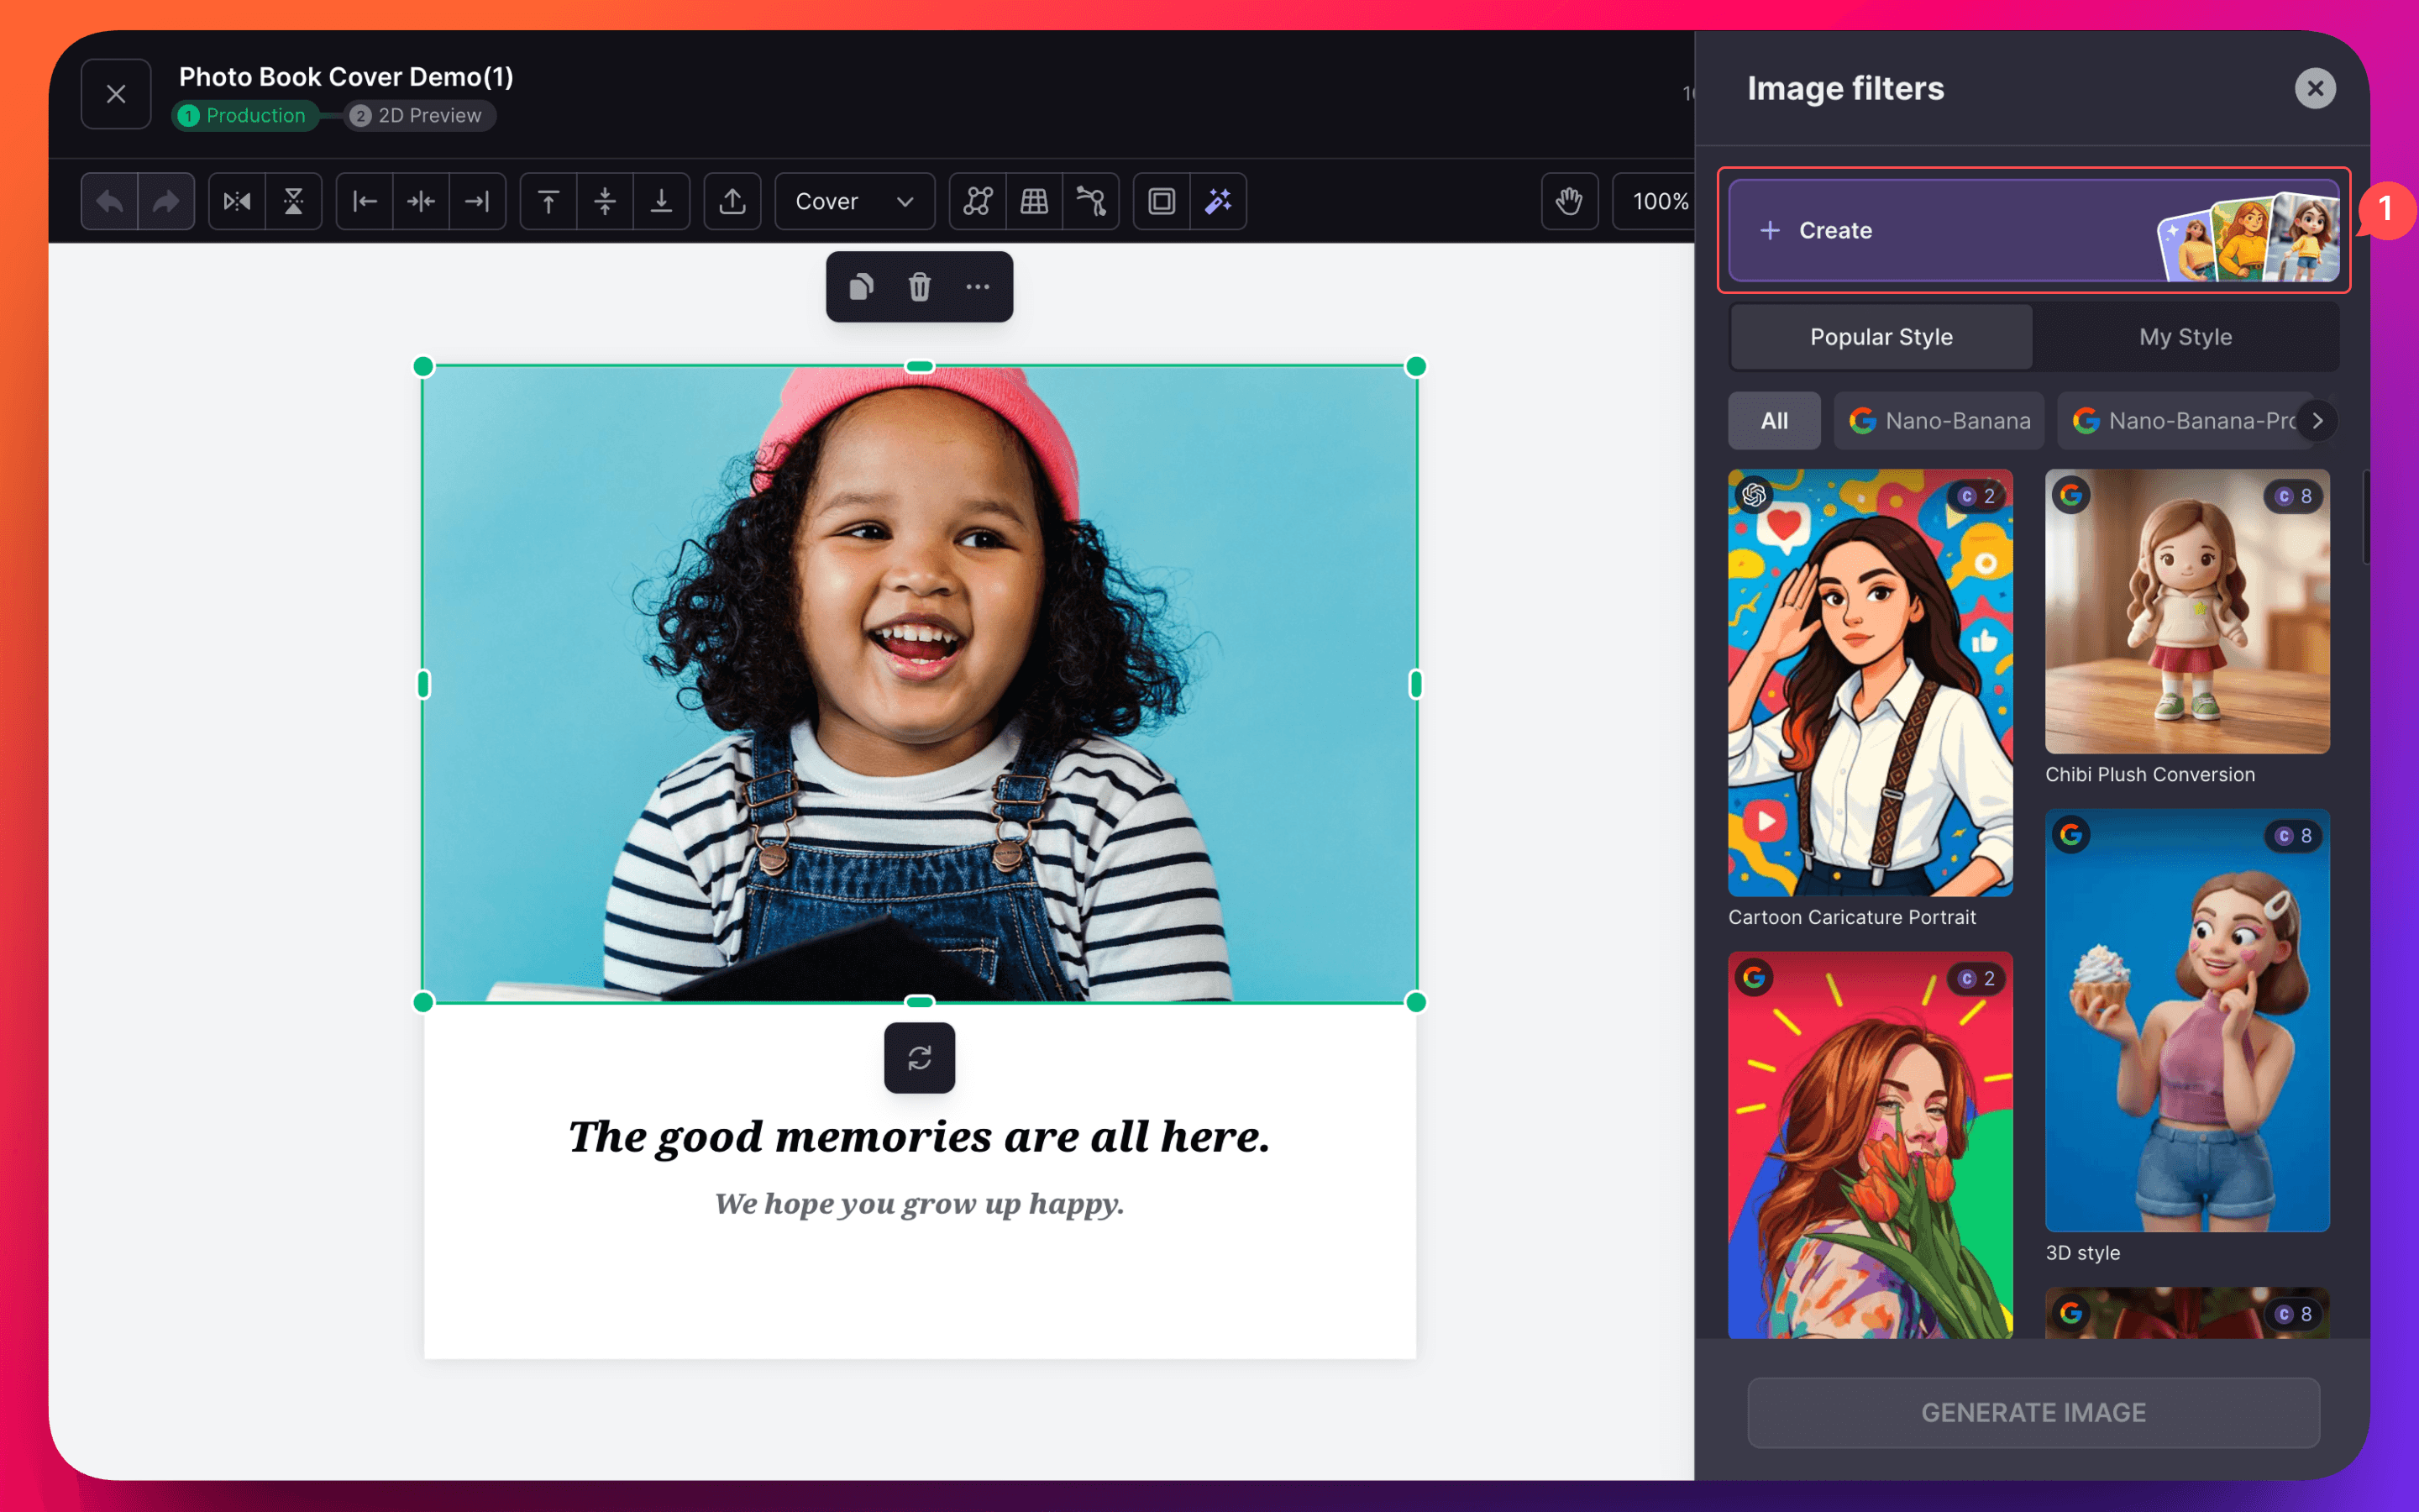Viewport: 2419px width, 1512px height.
Task: Duplicate the selected image
Action: (861, 287)
